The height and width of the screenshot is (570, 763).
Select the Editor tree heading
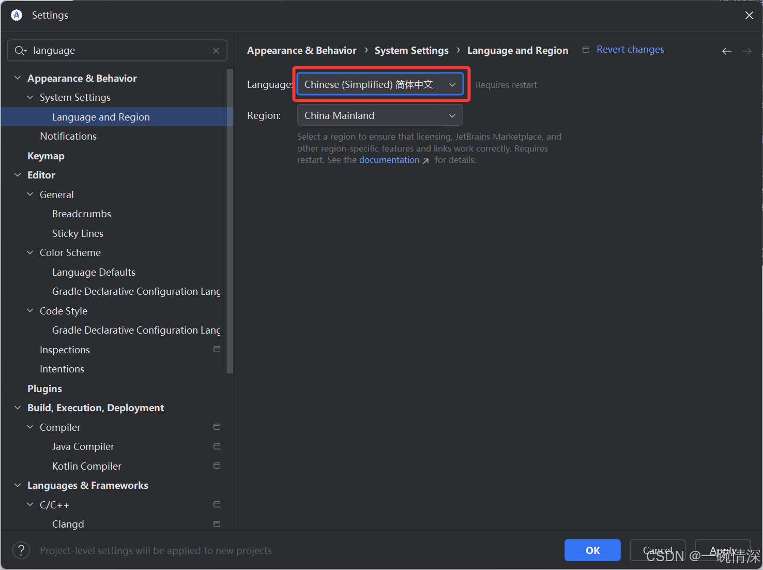[x=41, y=175]
